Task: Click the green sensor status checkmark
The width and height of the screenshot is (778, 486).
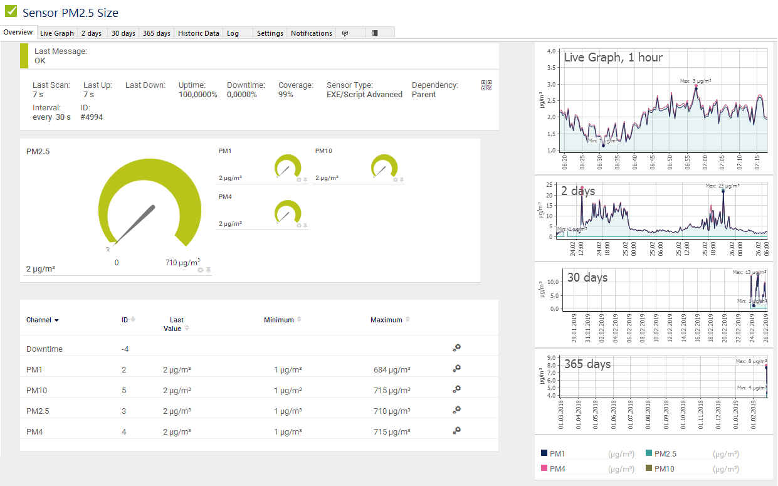Action: point(11,11)
